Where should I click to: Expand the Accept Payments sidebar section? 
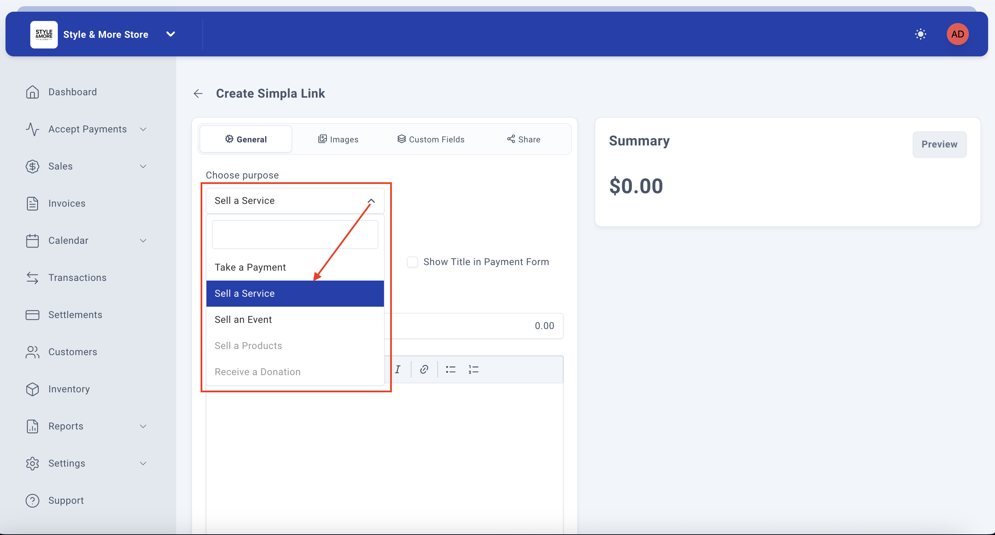[87, 129]
